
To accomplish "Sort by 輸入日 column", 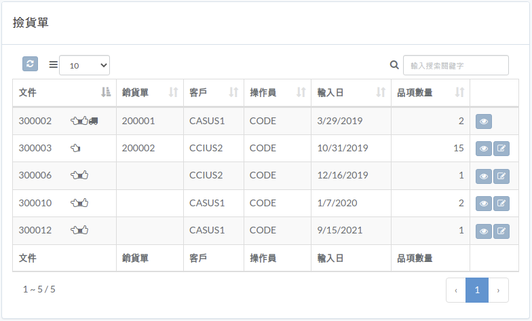I will coord(351,92).
